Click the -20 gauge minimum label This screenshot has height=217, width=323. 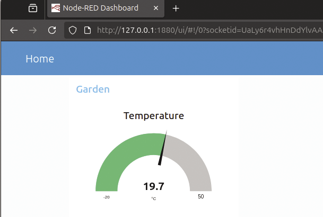coord(107,197)
